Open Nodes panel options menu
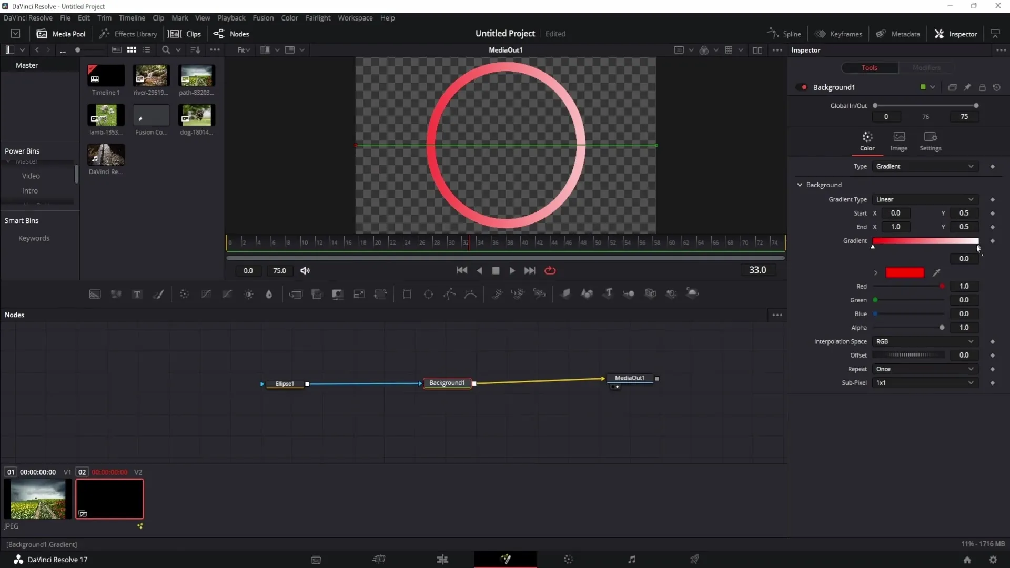 (x=777, y=315)
